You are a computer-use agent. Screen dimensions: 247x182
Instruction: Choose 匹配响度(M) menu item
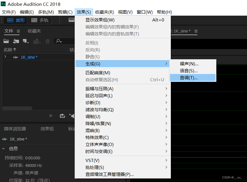[x=122, y=73]
